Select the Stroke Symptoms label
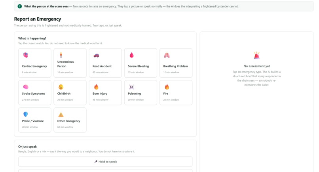Viewport: 319px width, 172px height. pos(33,94)
